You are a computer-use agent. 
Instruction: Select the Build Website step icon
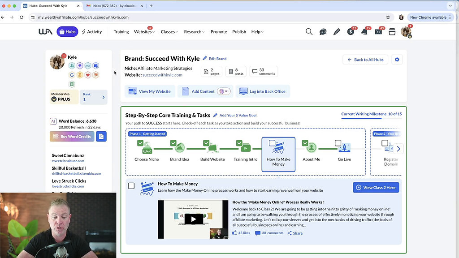coord(213,148)
